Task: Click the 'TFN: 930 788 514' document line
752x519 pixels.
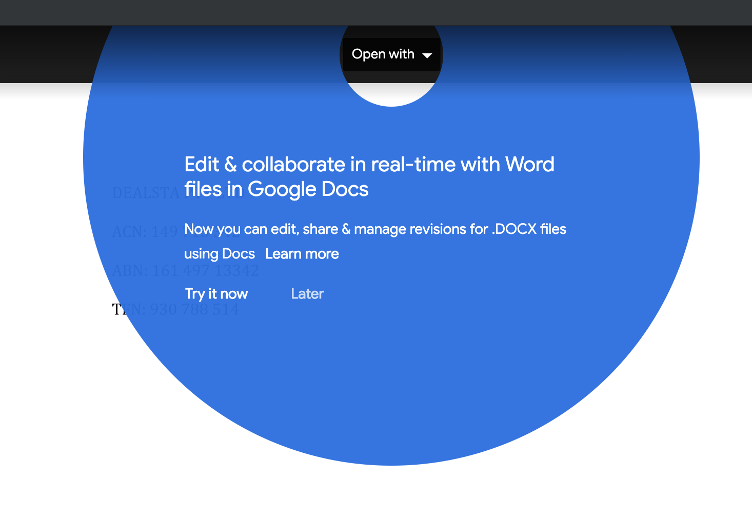Action: click(x=175, y=309)
